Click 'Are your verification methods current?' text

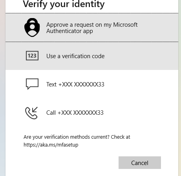click(x=66, y=137)
